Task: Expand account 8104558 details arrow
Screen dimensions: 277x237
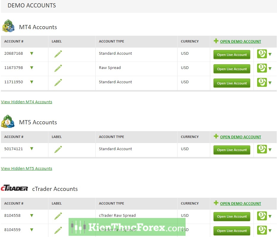Action: click(32, 215)
